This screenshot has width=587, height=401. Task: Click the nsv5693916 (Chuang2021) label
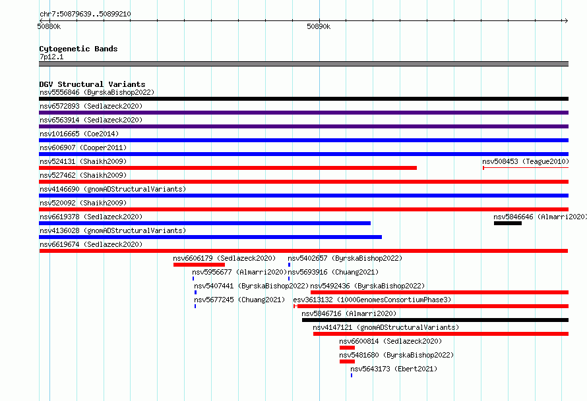click(333, 272)
